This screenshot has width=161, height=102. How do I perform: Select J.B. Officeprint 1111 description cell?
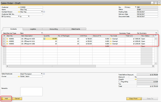[32, 41]
